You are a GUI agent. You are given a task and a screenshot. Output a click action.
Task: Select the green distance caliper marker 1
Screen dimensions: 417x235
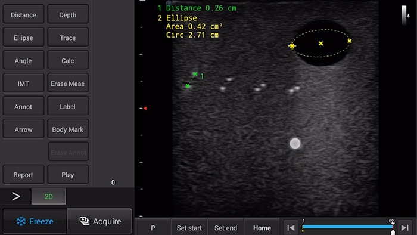pos(195,74)
